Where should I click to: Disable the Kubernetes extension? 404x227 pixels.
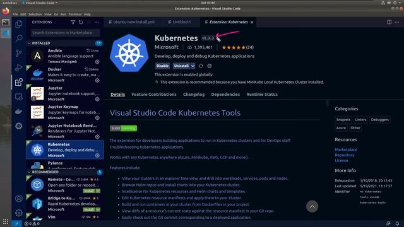coord(163,66)
